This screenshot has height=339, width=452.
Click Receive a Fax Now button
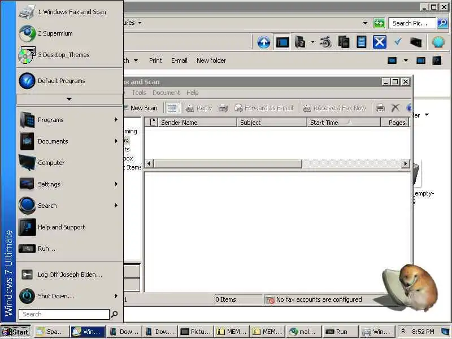pos(334,108)
